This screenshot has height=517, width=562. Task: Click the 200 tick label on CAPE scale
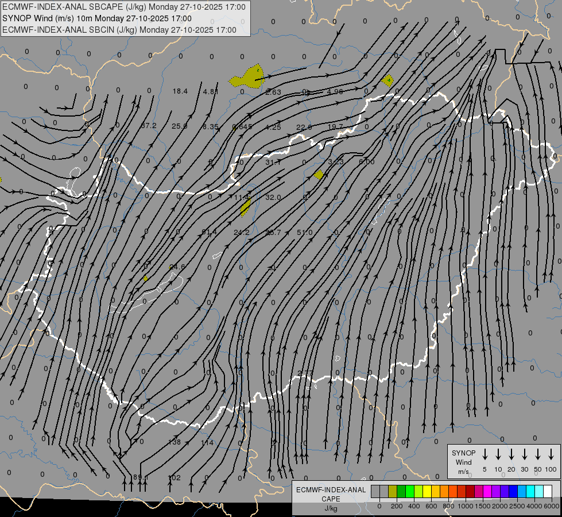click(397, 506)
